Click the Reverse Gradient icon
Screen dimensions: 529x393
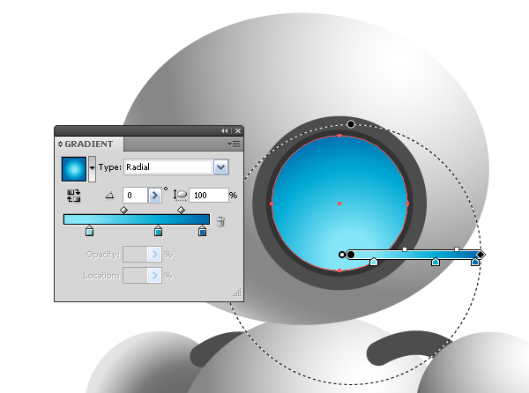pos(73,196)
